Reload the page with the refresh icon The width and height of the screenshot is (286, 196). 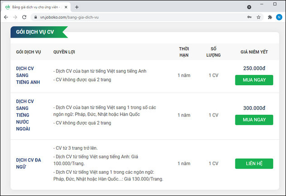pyautogui.click(x=24, y=17)
